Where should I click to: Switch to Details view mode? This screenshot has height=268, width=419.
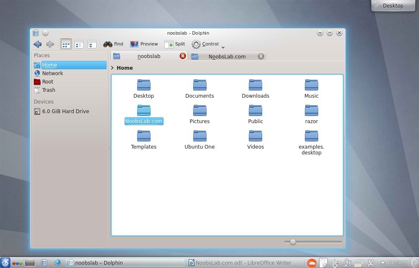coord(92,44)
